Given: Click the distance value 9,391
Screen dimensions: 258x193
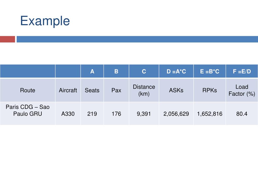Looking at the screenshot, I should click(x=144, y=114).
